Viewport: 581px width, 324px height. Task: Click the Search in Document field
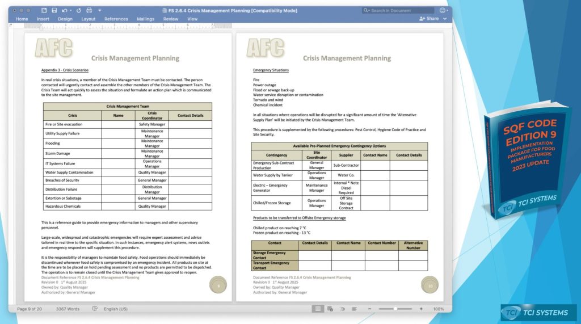pyautogui.click(x=402, y=10)
